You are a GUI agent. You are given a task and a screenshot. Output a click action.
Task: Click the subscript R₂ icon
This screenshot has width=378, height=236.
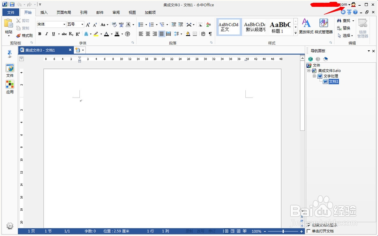tap(71, 34)
